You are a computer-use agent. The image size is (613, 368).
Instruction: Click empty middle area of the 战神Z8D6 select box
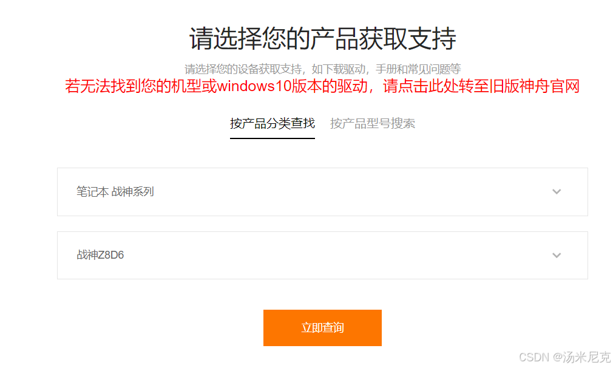322,256
